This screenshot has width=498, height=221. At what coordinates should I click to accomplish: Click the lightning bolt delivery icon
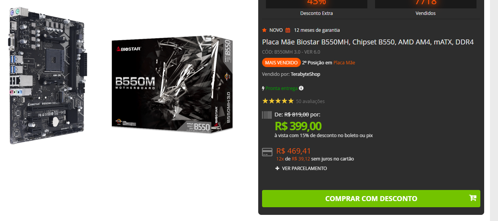click(x=263, y=88)
